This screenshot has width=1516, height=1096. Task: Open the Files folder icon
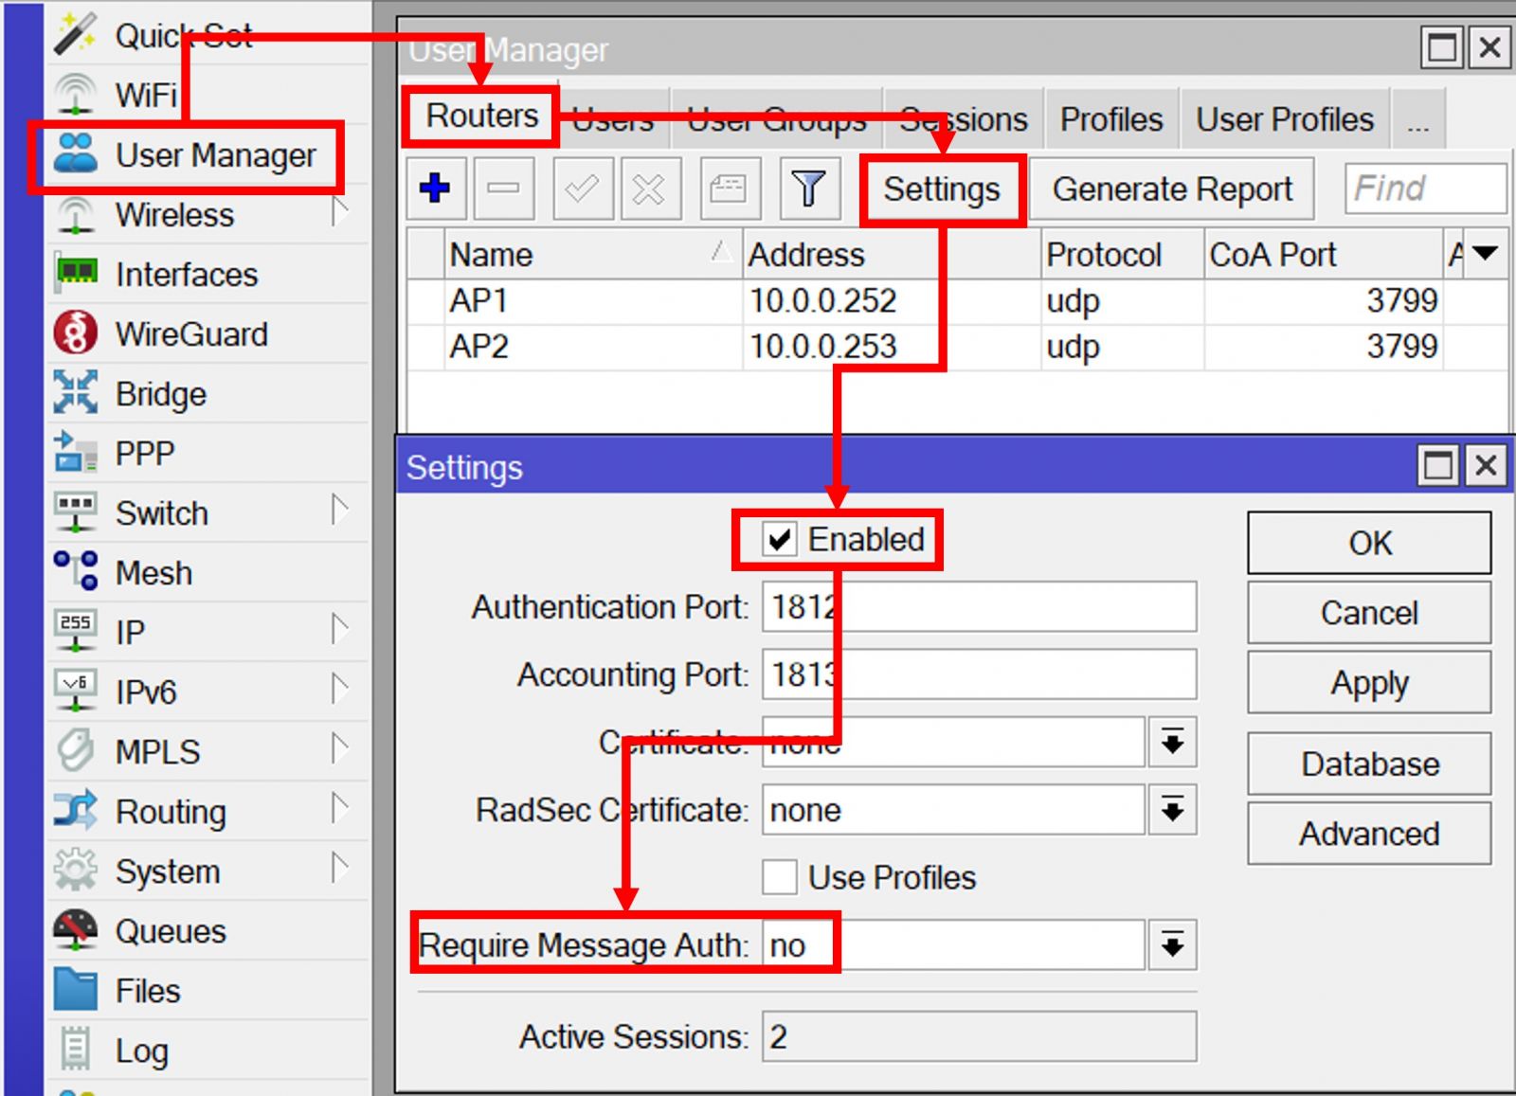(75, 990)
